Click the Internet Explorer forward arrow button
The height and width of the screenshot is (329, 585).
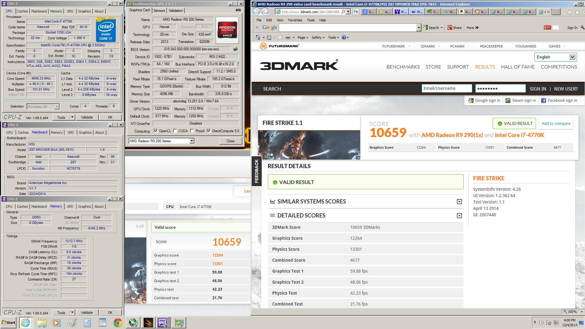point(265,12)
